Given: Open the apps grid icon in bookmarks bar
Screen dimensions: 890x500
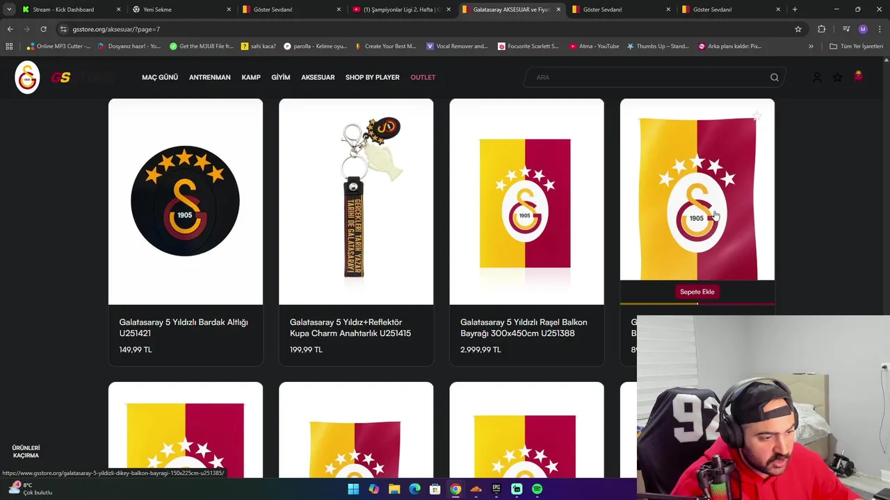Looking at the screenshot, I should [x=9, y=46].
